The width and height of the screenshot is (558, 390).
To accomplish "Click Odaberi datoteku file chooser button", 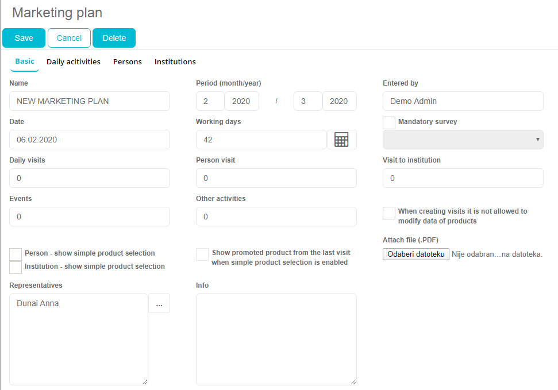I will (416, 254).
